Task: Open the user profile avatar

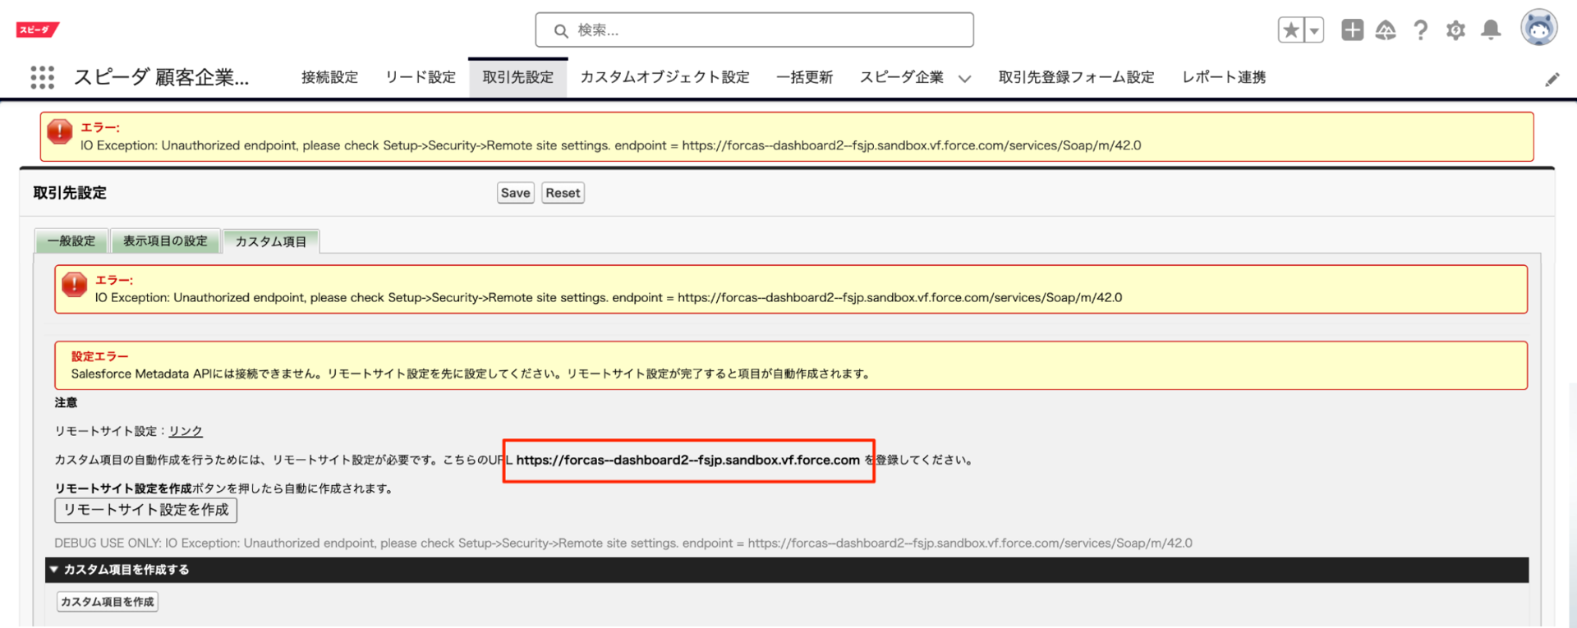Action: point(1538,29)
